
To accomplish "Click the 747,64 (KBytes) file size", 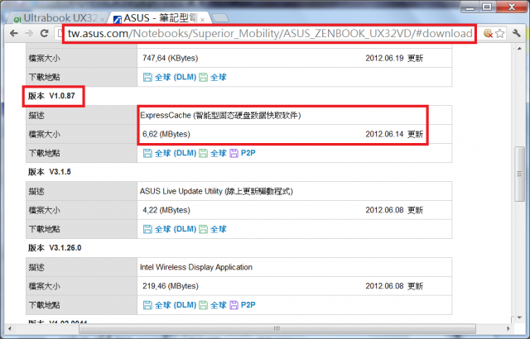I will coord(171,59).
